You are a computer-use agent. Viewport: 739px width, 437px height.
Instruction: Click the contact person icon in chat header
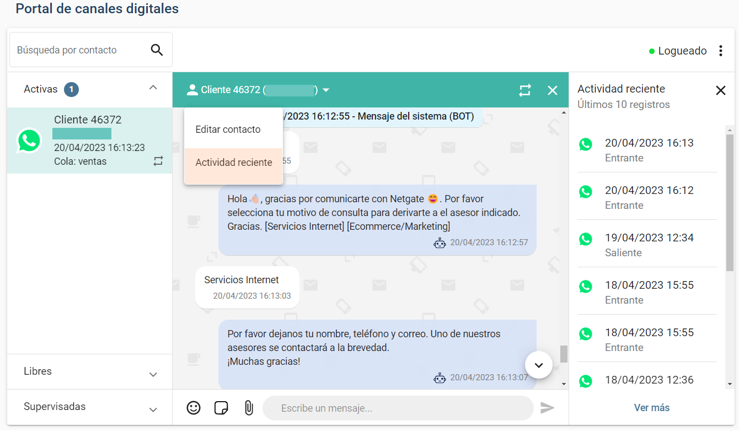192,90
